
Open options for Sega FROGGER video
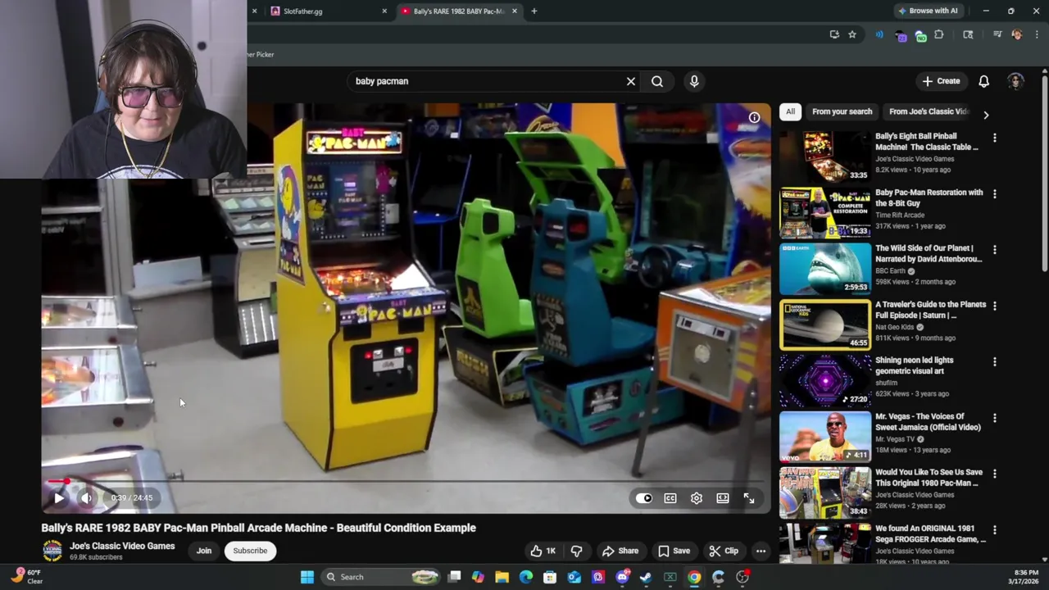point(995,530)
